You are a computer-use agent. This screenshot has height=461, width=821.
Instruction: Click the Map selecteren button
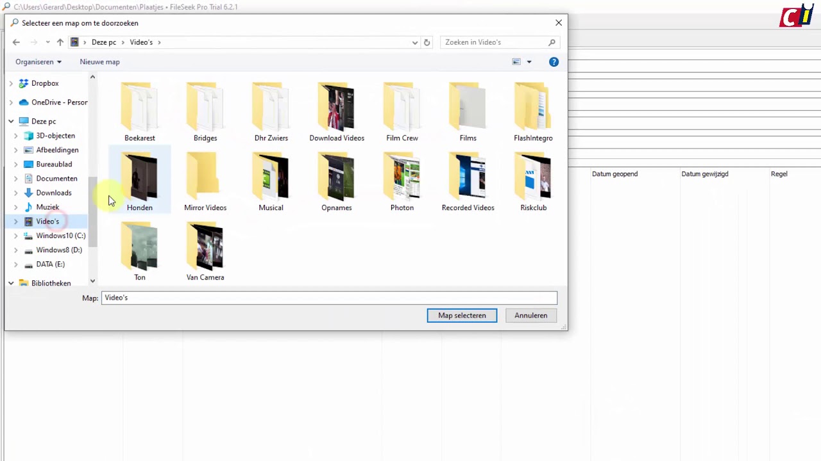pos(462,316)
